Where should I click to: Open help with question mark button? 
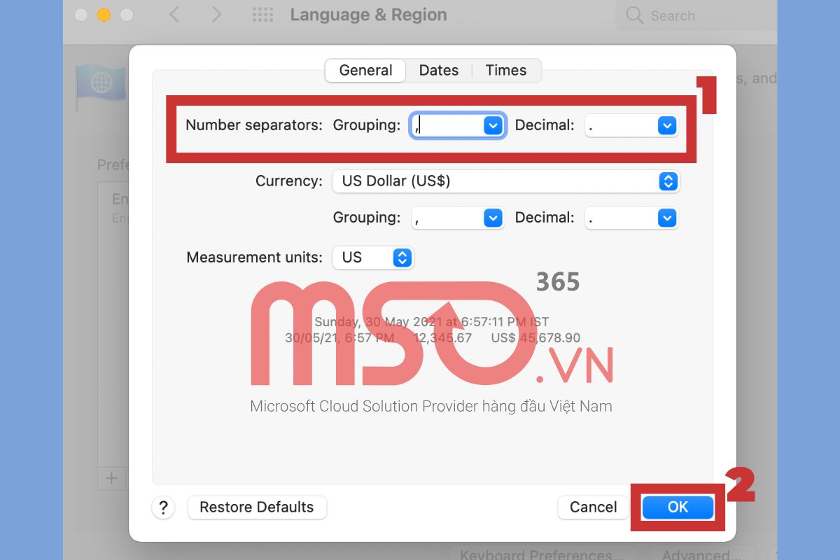pyautogui.click(x=163, y=507)
